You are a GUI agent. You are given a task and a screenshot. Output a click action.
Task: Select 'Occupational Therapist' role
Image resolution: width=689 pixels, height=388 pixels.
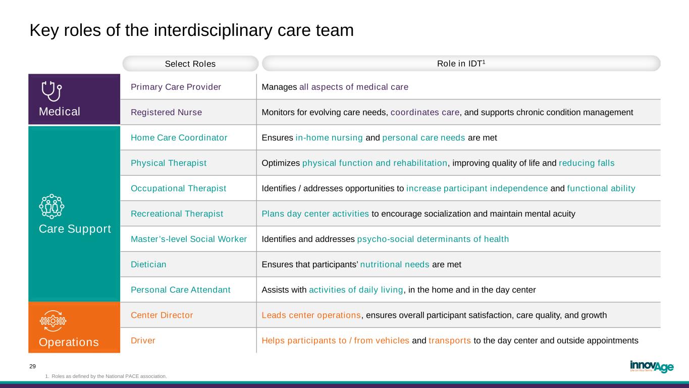click(x=179, y=188)
